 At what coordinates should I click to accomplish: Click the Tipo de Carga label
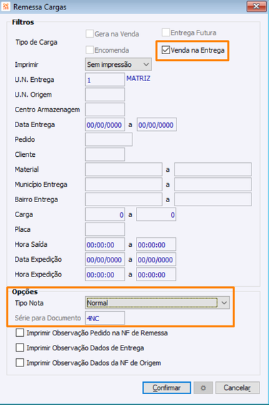[36, 43]
